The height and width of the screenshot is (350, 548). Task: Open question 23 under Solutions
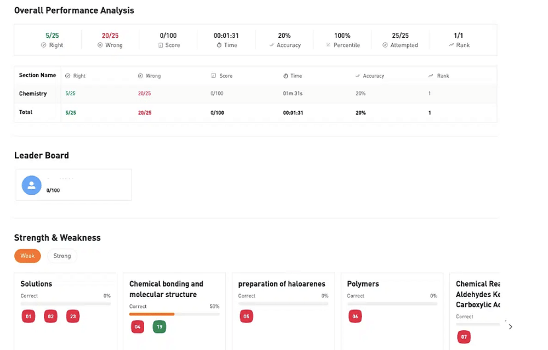pos(73,316)
